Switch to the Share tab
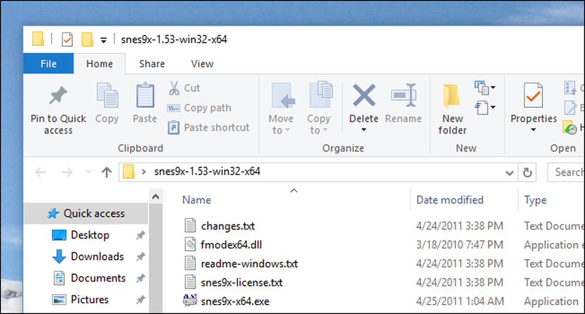Viewport: 585px width, 314px height. (x=152, y=64)
